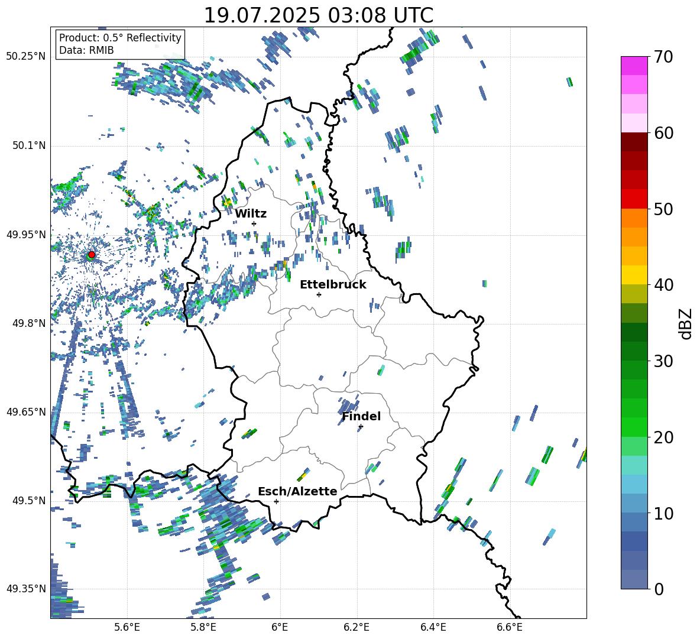Click the colorbar tick label 40
Image resolution: width=700 pixels, height=639 pixels.
[663, 285]
